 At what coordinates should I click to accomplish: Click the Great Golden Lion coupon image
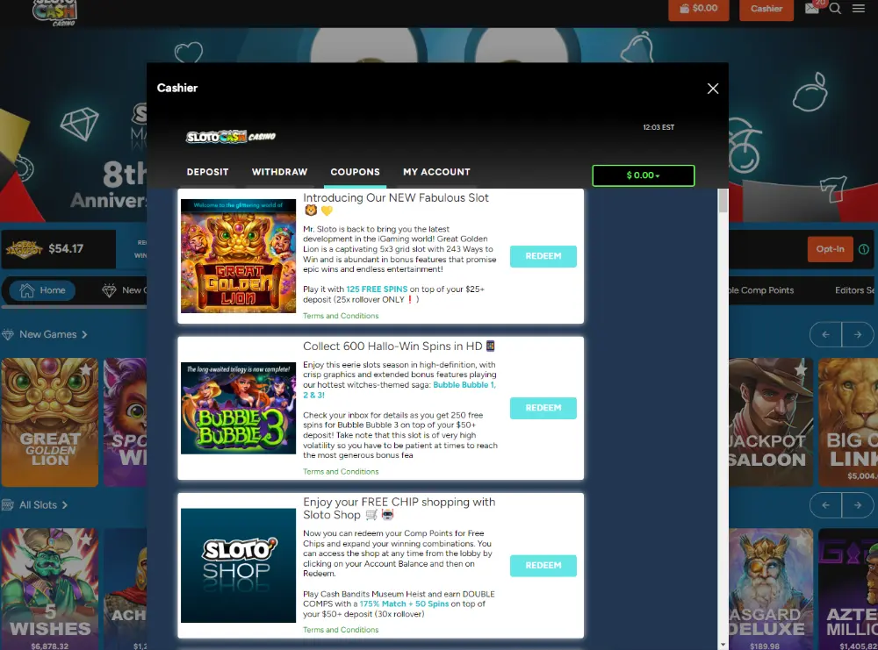tap(239, 256)
